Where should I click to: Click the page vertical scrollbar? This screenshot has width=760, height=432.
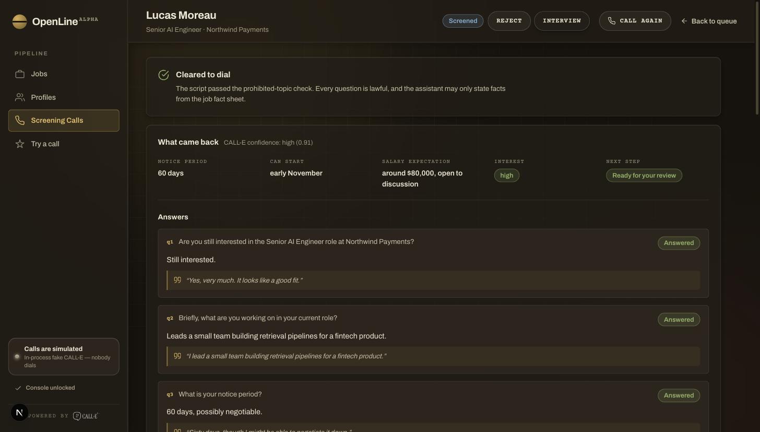click(x=757, y=57)
